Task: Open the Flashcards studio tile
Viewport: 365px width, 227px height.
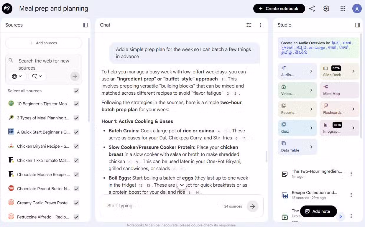Action: point(339,109)
